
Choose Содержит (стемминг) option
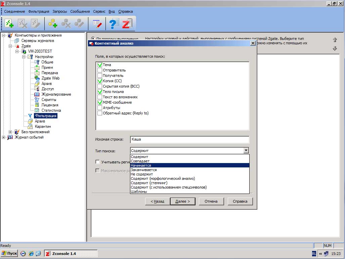click(190, 183)
